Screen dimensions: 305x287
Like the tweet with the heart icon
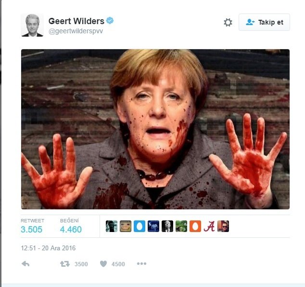click(x=103, y=264)
